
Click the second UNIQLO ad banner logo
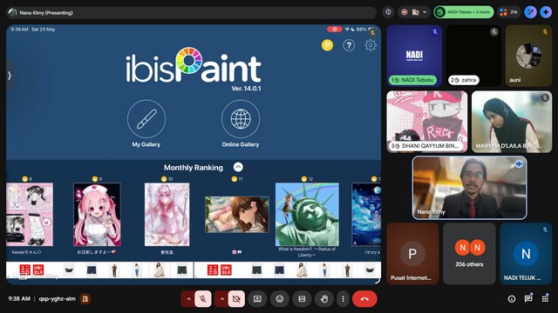pyautogui.click(x=219, y=270)
